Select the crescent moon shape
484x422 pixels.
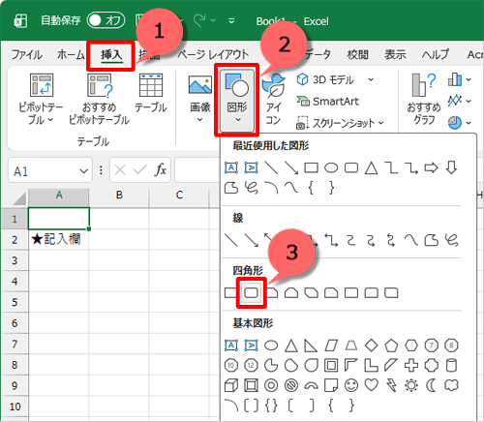click(x=431, y=385)
